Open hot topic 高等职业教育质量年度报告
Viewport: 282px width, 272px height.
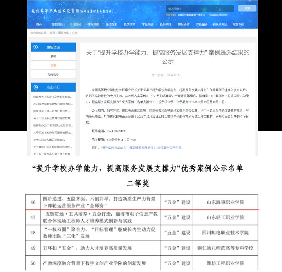point(191,15)
